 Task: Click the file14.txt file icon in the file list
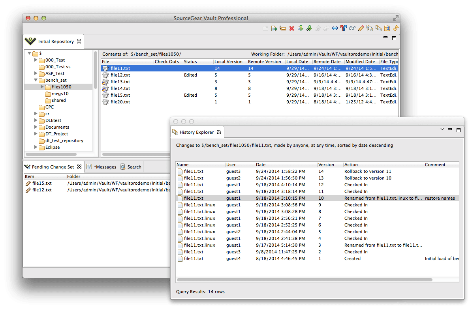click(105, 89)
